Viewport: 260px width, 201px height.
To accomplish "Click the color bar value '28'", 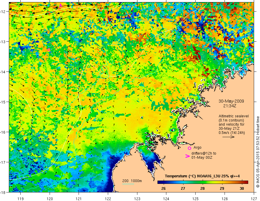I will click(x=202, y=188).
